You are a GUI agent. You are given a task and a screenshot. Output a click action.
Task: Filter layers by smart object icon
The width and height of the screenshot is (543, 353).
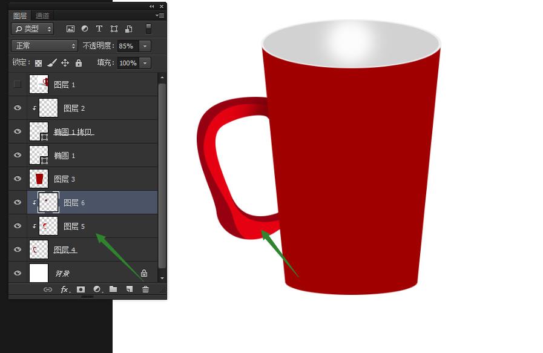[x=128, y=28]
